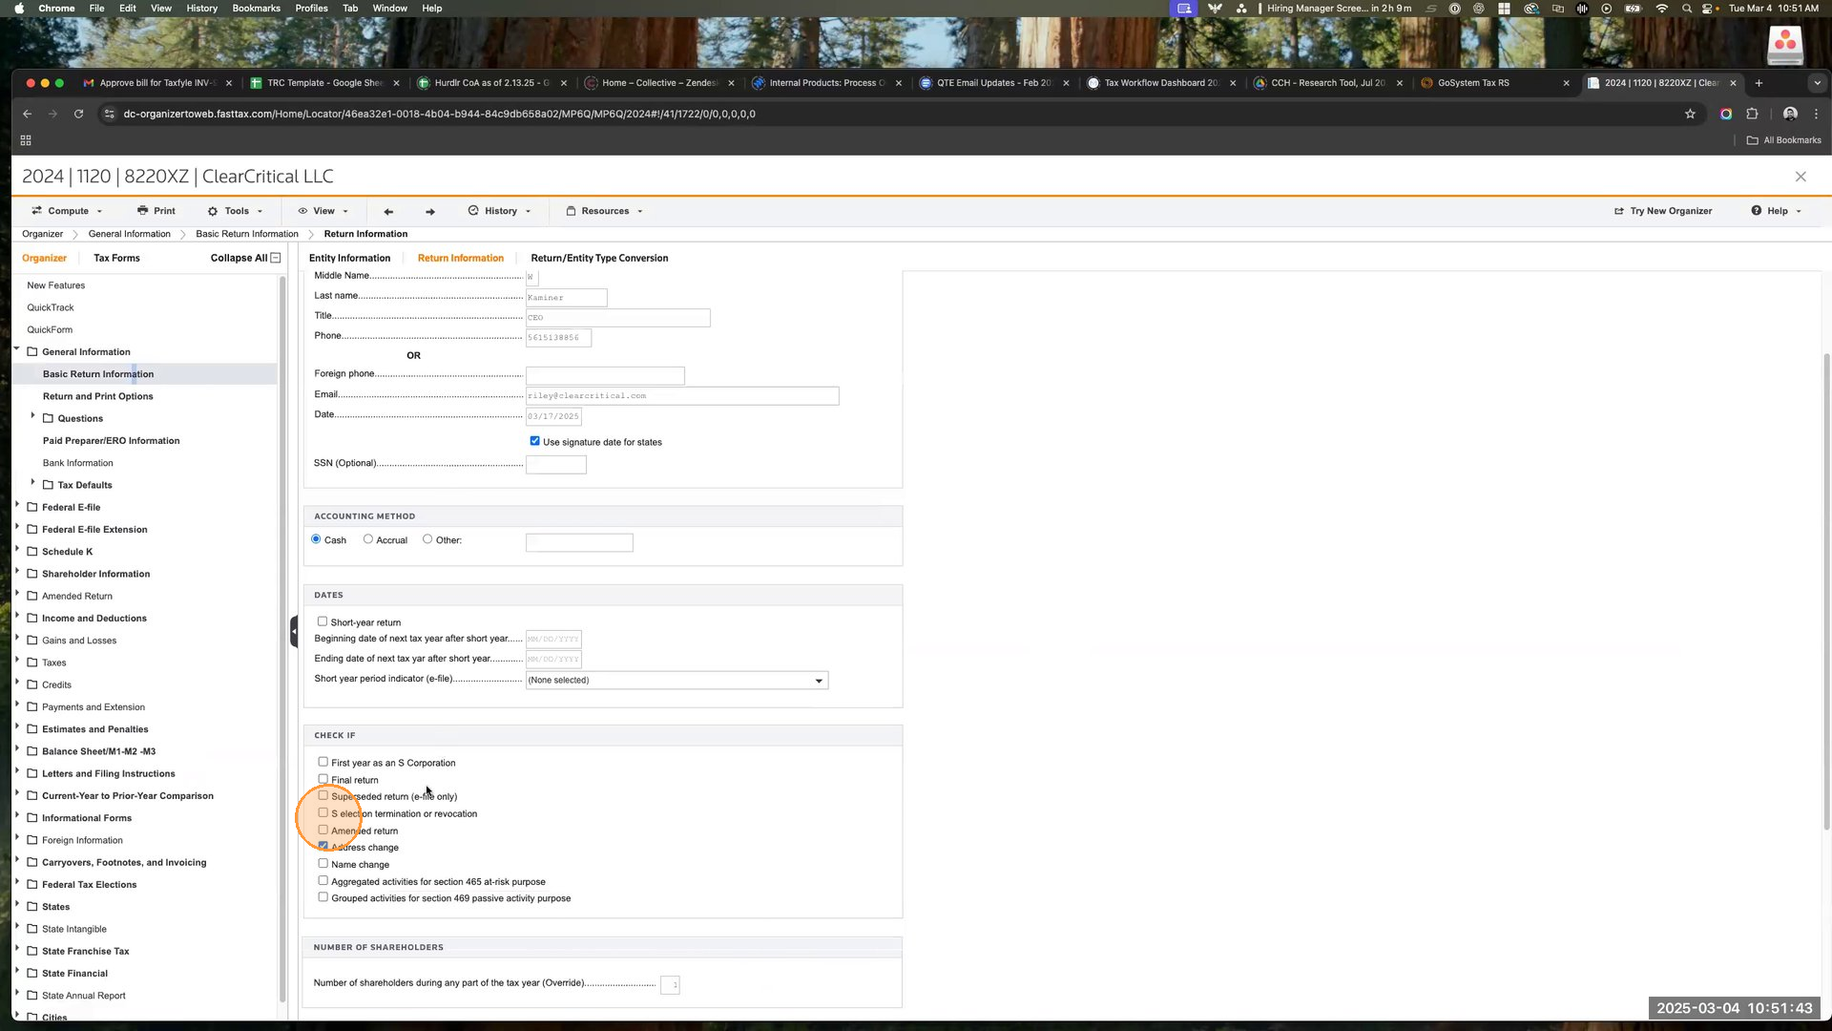Bookmark this page with star icon
The image size is (1832, 1031).
1690,114
